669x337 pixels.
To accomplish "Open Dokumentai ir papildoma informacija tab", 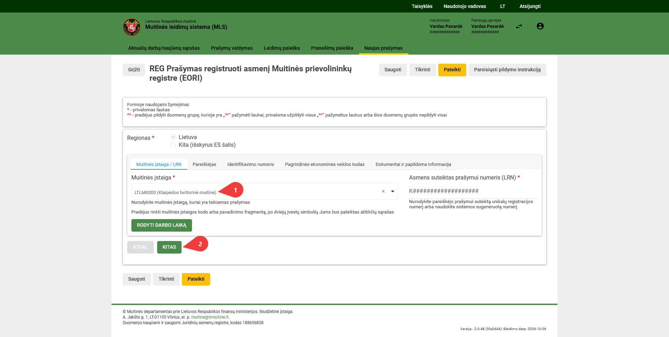I will (x=413, y=164).
